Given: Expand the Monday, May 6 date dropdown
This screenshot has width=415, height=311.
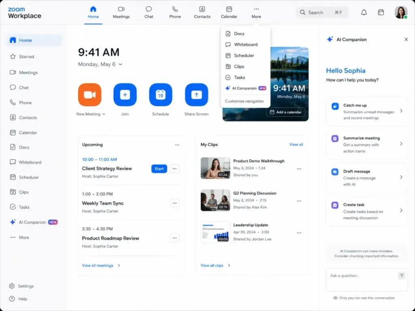Looking at the screenshot, I should coord(120,64).
